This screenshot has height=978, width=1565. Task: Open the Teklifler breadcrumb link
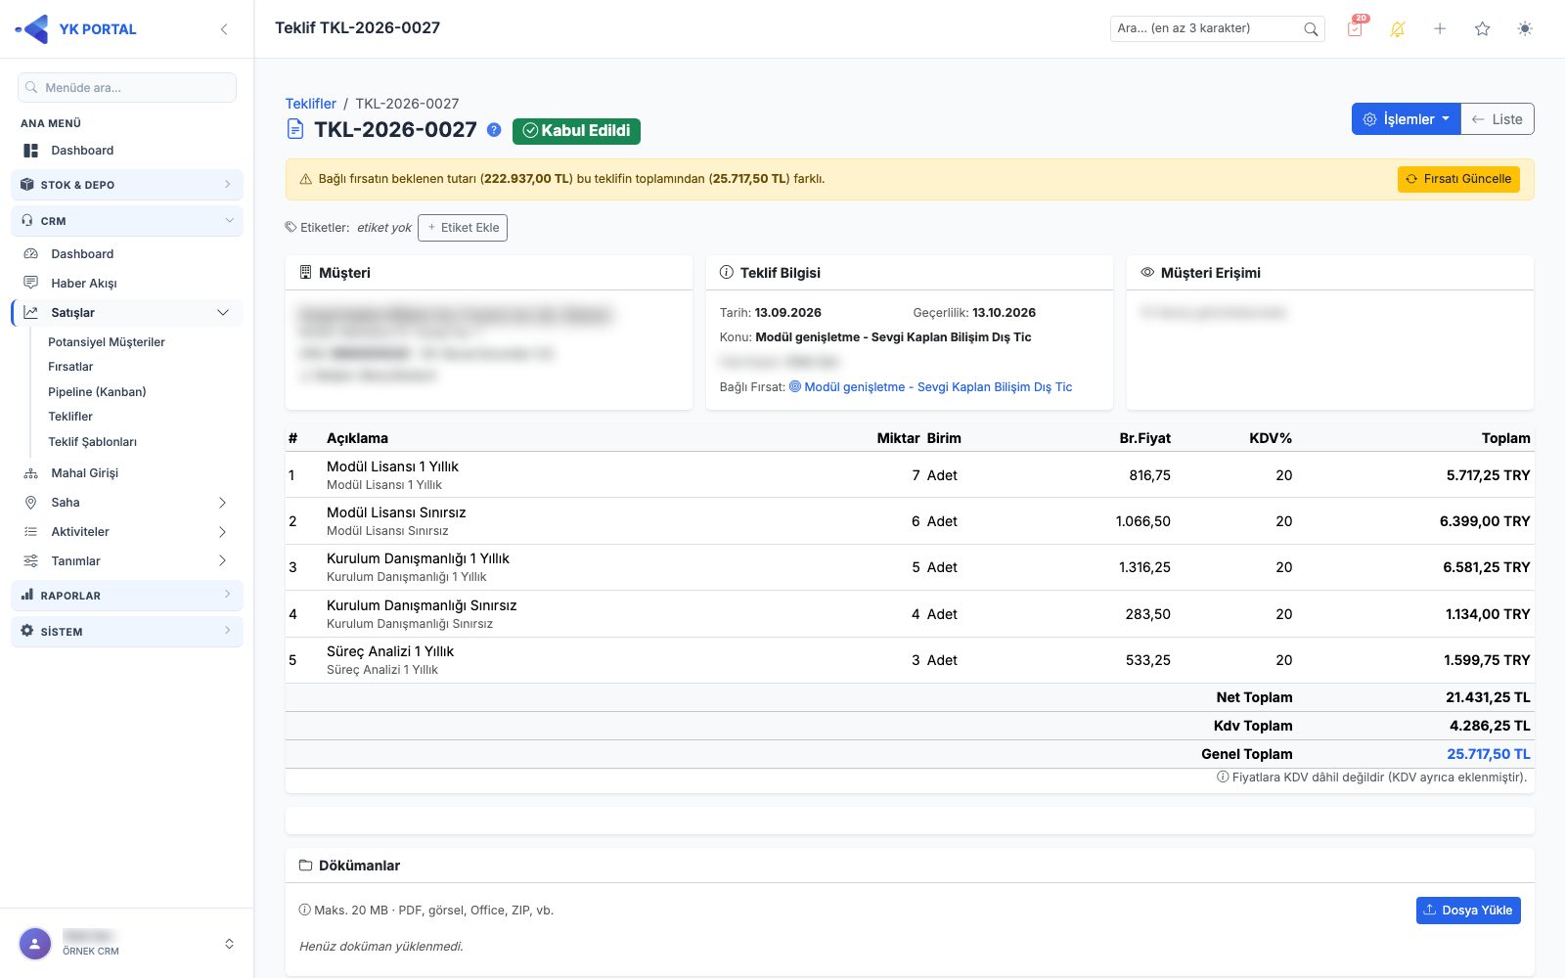(x=310, y=104)
